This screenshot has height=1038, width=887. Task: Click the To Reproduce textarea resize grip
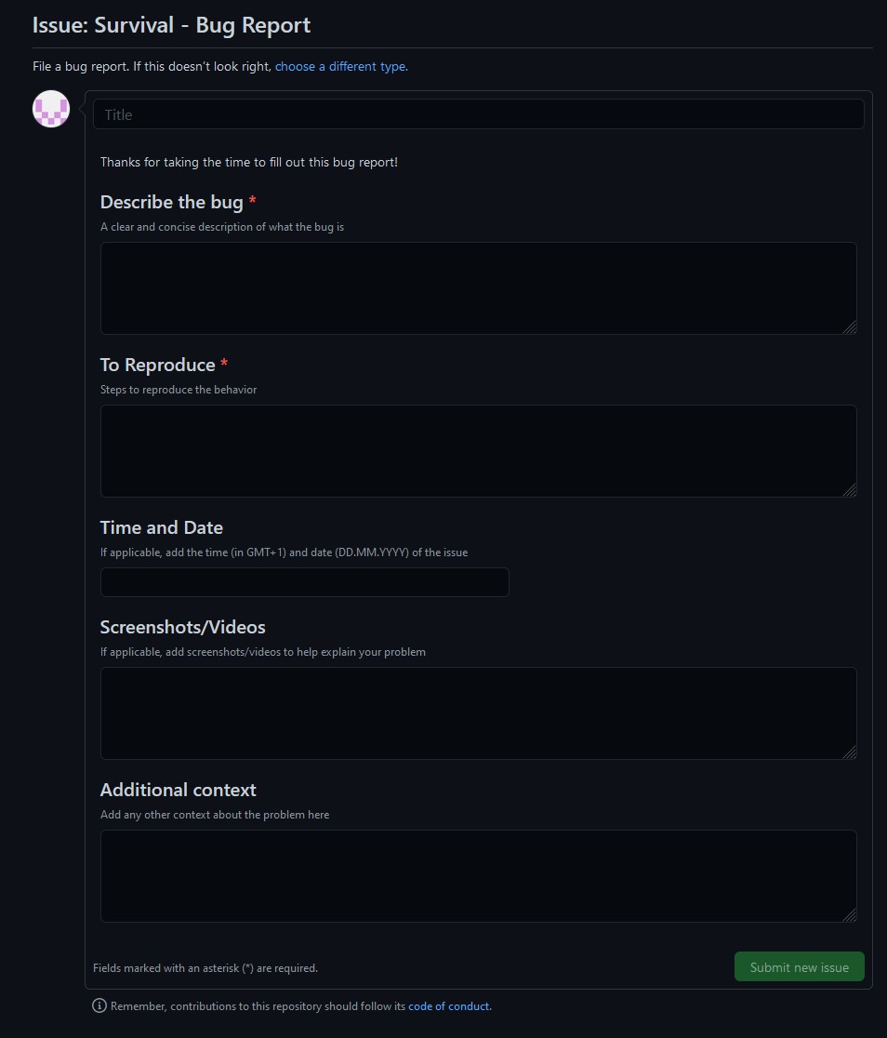coord(849,489)
